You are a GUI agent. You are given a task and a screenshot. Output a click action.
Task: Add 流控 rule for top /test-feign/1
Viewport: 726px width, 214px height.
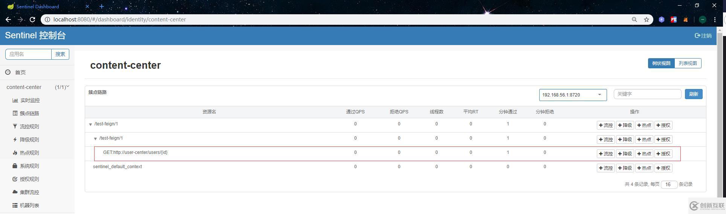[x=606, y=125]
